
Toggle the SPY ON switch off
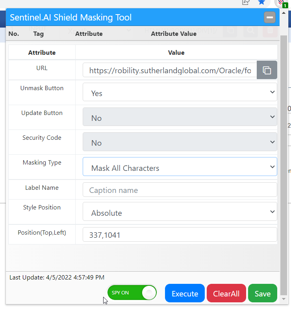(x=132, y=293)
